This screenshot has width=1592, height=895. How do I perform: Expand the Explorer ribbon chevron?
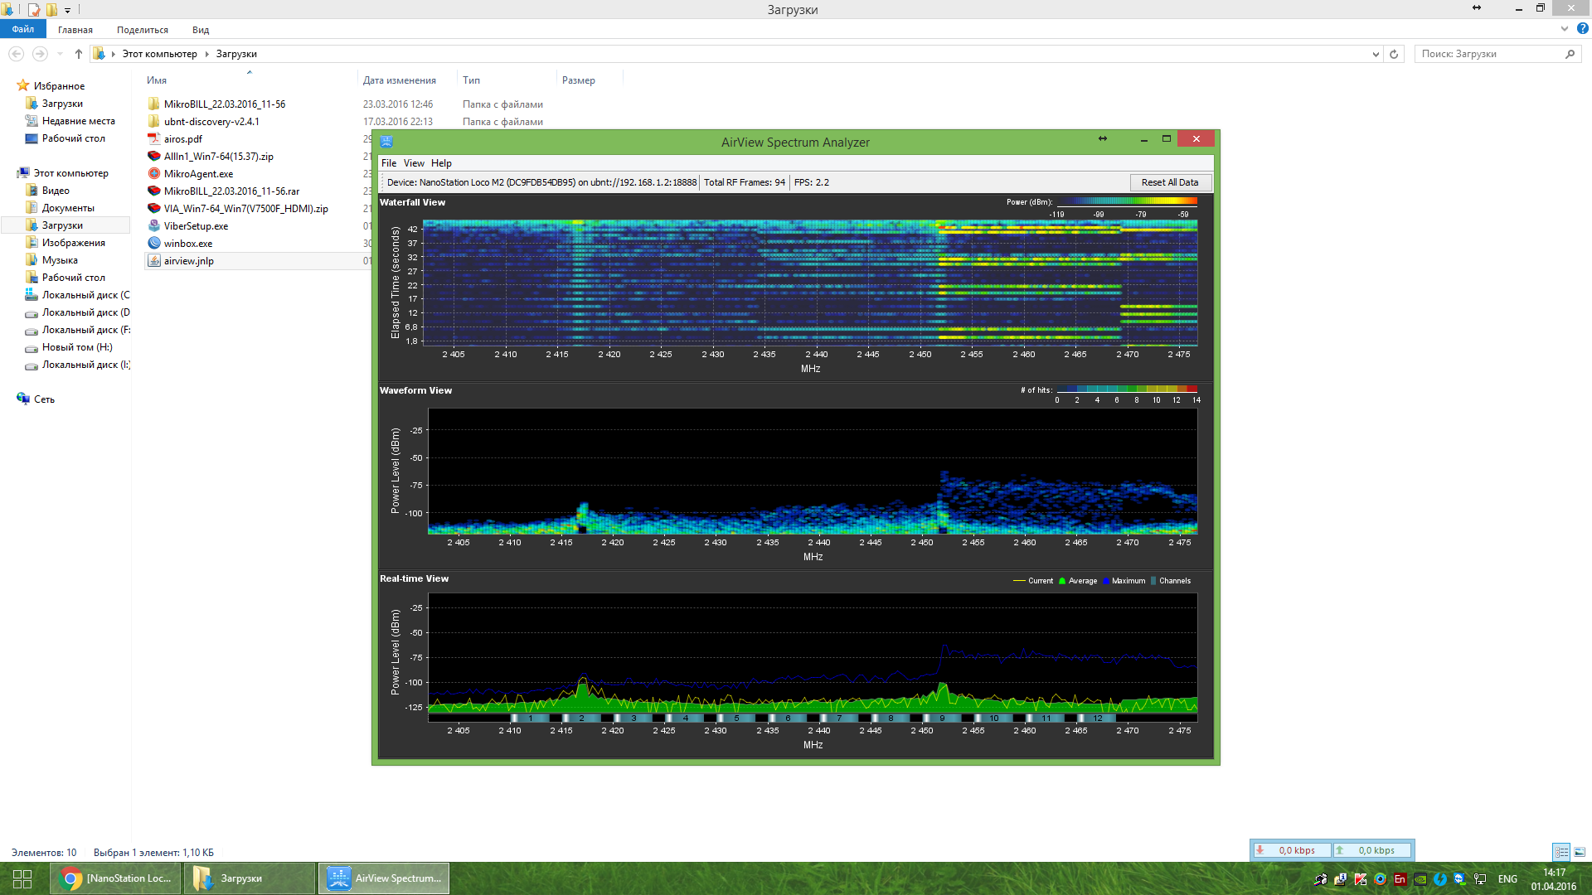pos(1564,29)
